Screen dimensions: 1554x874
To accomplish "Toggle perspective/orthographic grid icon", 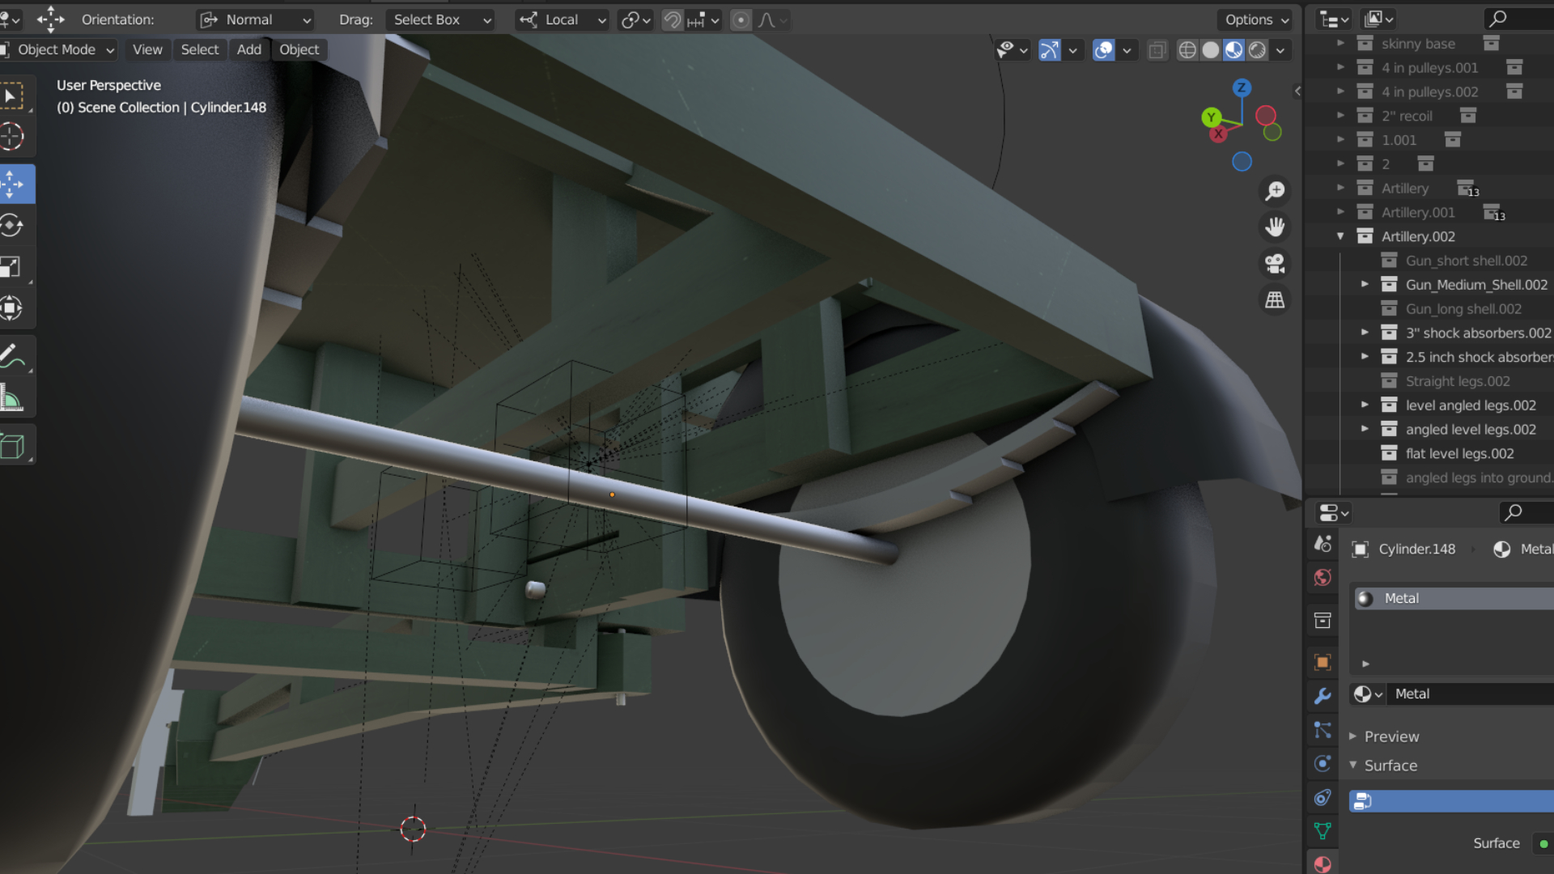I will (x=1275, y=300).
